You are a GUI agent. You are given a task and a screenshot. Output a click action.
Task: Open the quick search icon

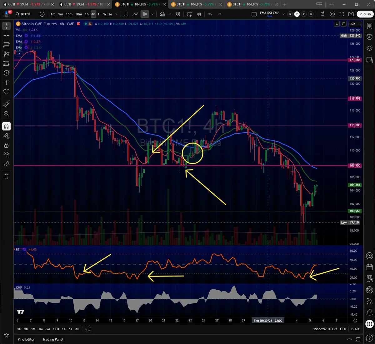point(323,14)
